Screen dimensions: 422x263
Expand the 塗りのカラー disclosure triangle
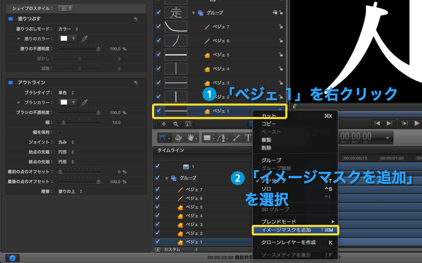19,39
